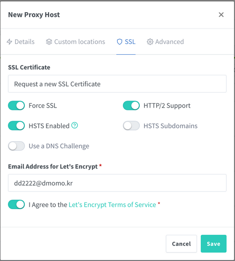Image resolution: width=235 pixels, height=261 pixels.
Task: Enable Use a DNS Challenge
Action: pos(16,146)
